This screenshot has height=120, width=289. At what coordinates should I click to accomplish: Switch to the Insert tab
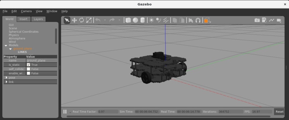[x=23, y=19]
